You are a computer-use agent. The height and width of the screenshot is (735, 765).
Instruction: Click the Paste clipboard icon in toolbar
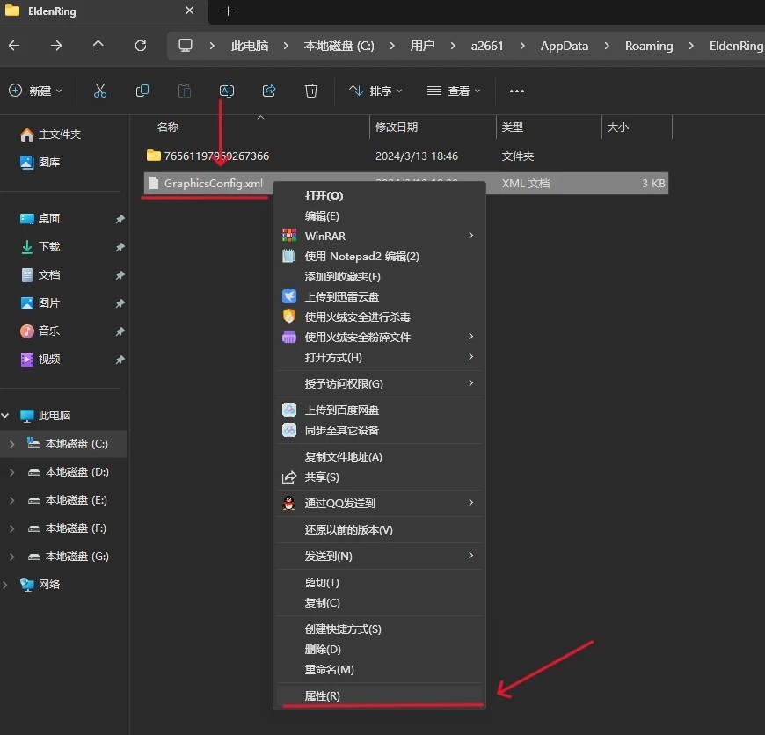coord(185,91)
